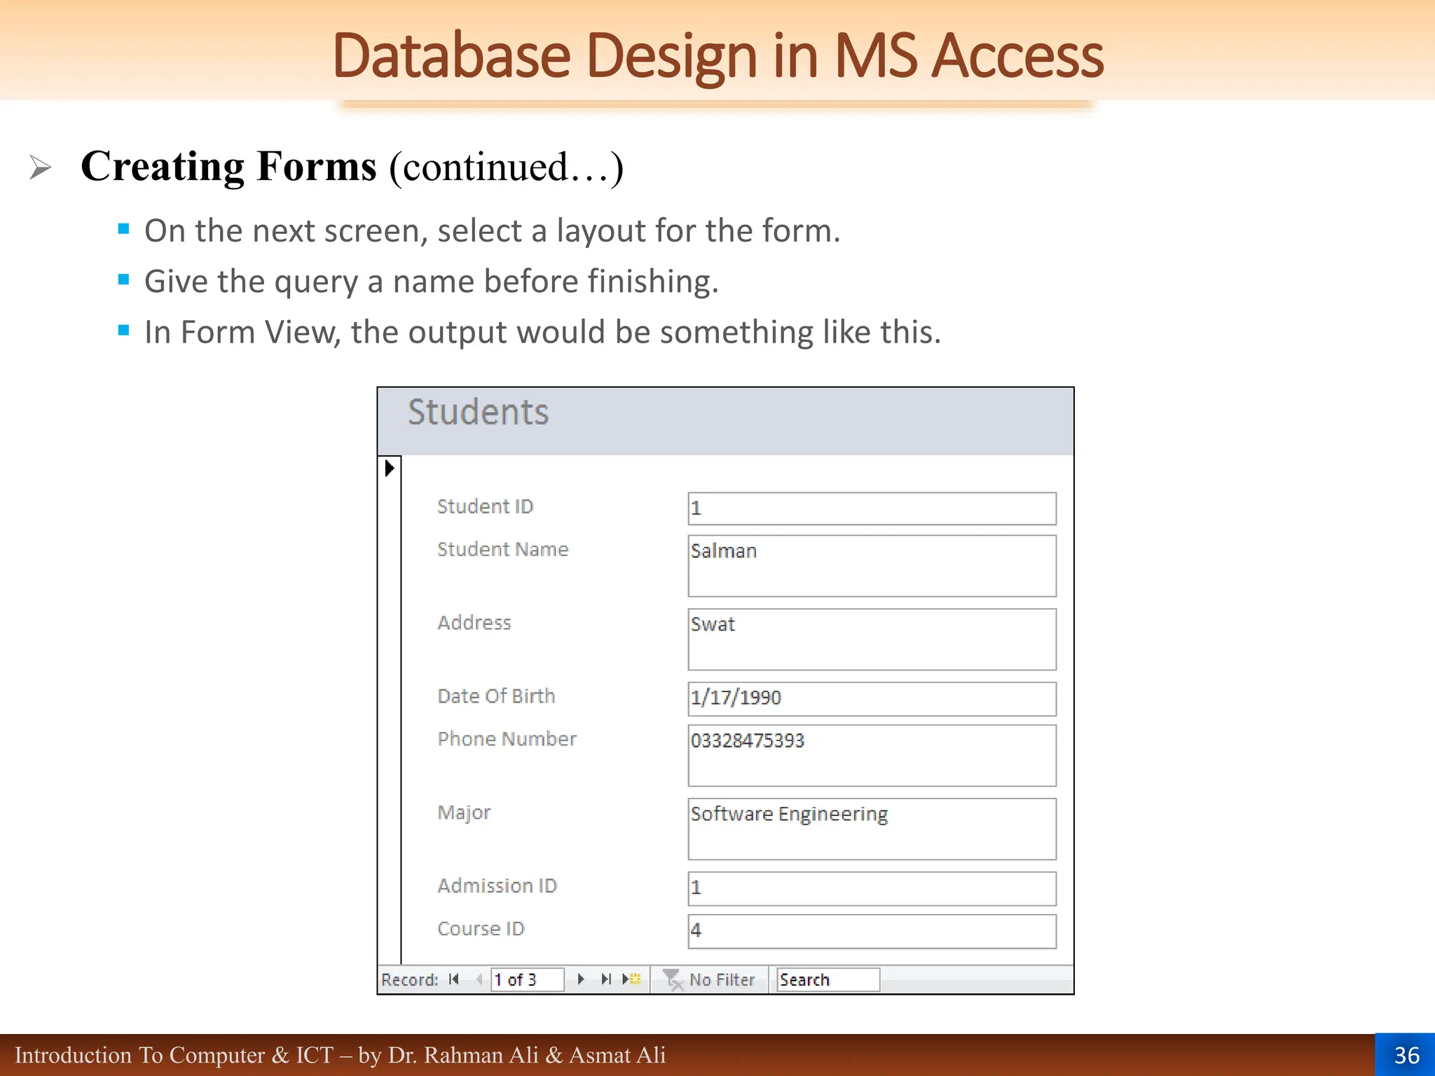
Task: Click the slide number 36 box
Action: pos(1406,1055)
